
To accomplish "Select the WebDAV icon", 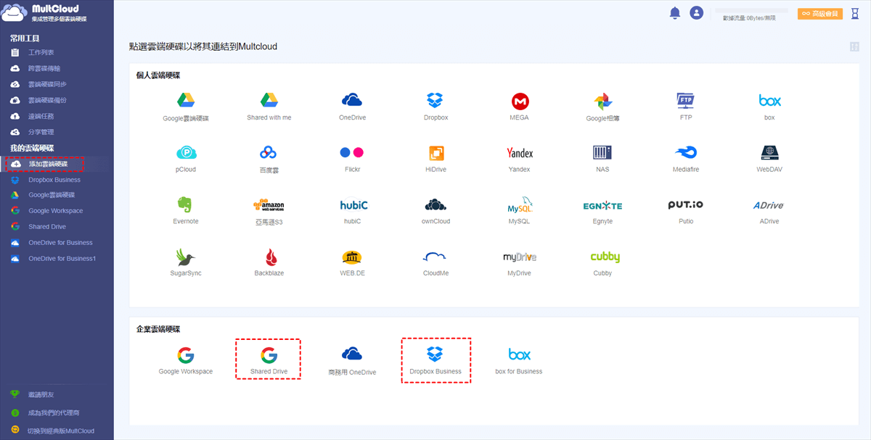I will point(769,152).
